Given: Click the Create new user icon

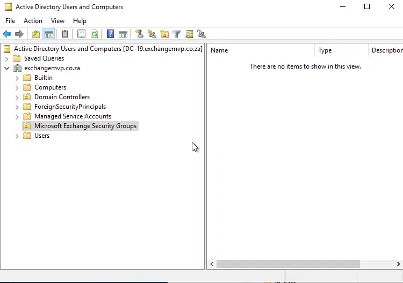Looking at the screenshot, I should 140,34.
